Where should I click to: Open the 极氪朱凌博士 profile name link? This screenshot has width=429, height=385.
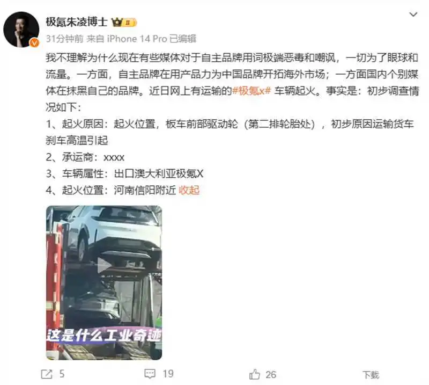77,22
